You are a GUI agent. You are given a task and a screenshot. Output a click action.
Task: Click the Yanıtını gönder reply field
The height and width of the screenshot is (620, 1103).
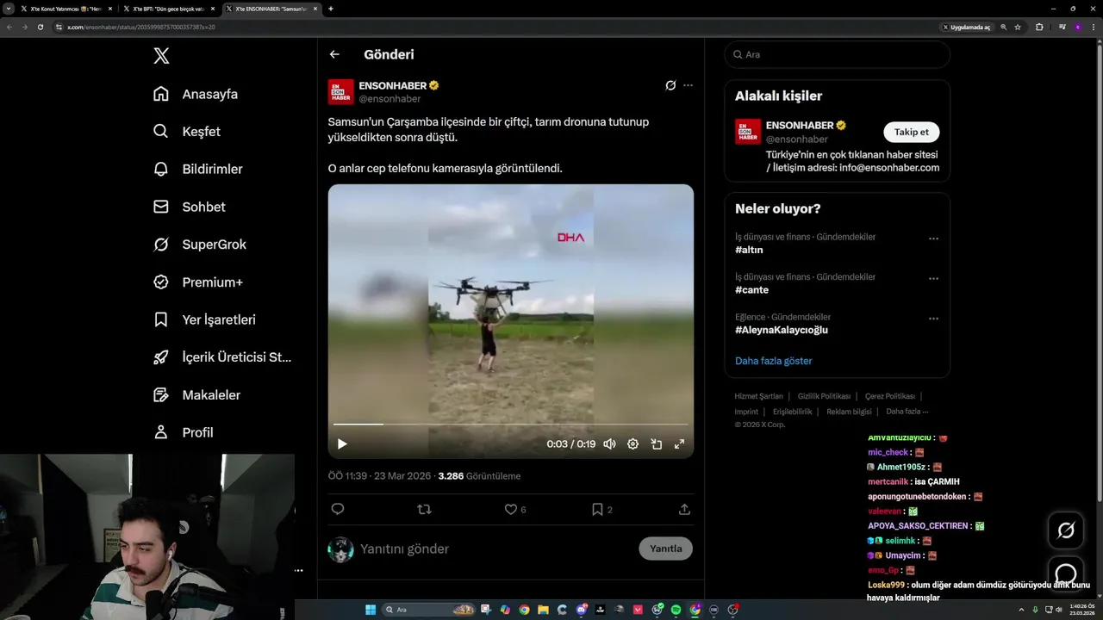495,549
